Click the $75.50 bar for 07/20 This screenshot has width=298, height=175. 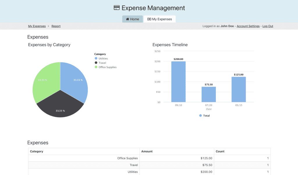[x=209, y=94]
